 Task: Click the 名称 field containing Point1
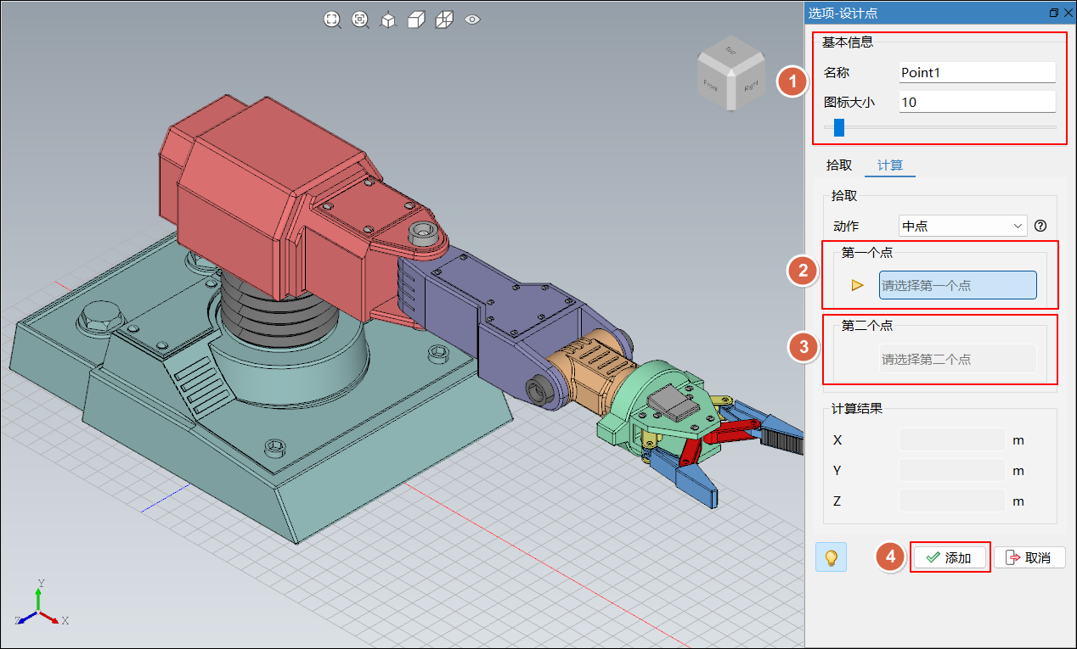pyautogui.click(x=977, y=73)
